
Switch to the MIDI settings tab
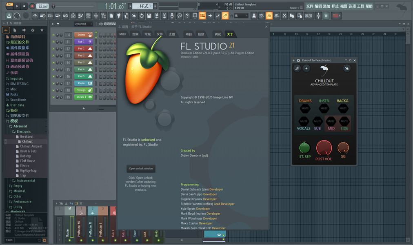click(122, 34)
